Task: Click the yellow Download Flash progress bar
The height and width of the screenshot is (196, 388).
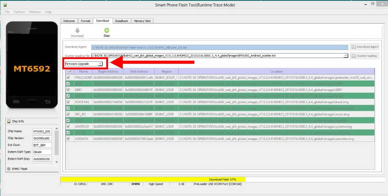Action: click(x=153, y=179)
